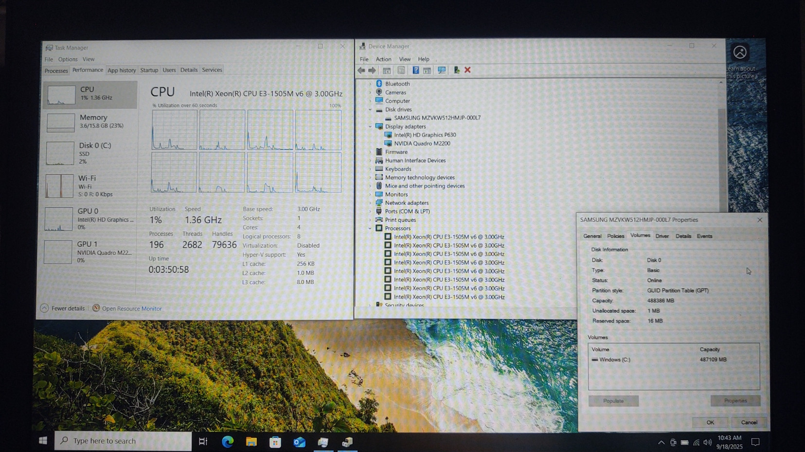The height and width of the screenshot is (452, 805).
Task: Click the Show/Hide Console Tree toolbar icon
Action: (387, 70)
